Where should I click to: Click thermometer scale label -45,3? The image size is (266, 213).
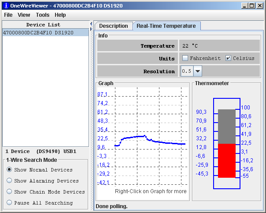tap(202, 174)
